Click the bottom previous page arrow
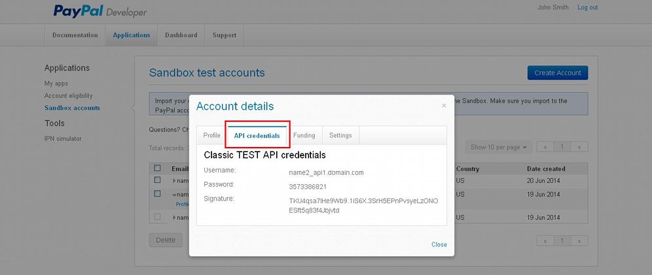 pyautogui.click(x=545, y=240)
